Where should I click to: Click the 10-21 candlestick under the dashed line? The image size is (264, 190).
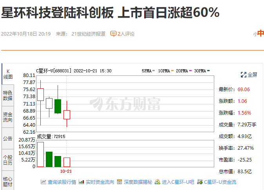coord(67,115)
